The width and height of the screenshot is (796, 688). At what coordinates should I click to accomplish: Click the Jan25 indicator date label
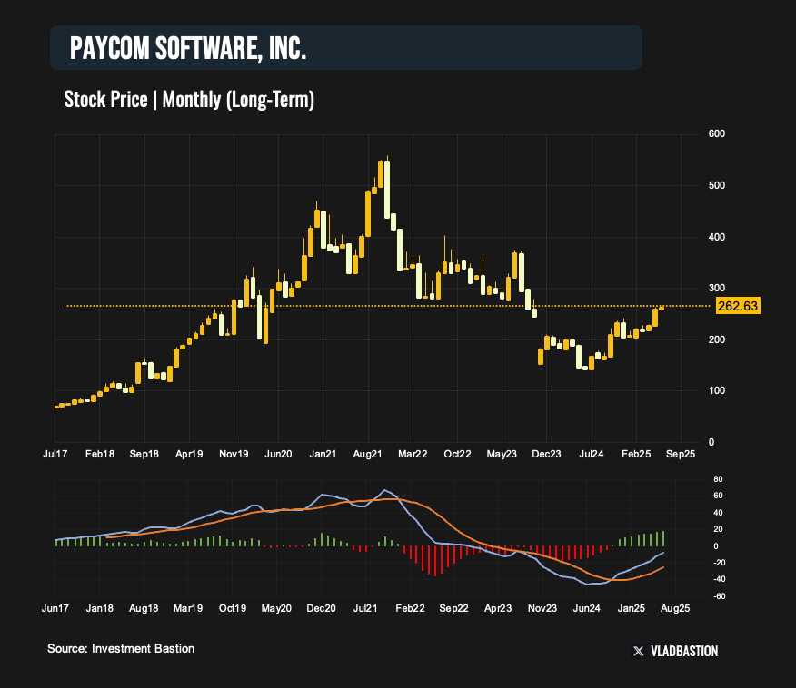point(631,608)
